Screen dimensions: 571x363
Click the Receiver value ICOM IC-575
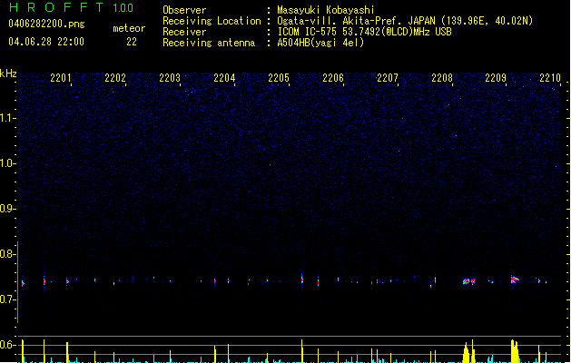tap(308, 32)
